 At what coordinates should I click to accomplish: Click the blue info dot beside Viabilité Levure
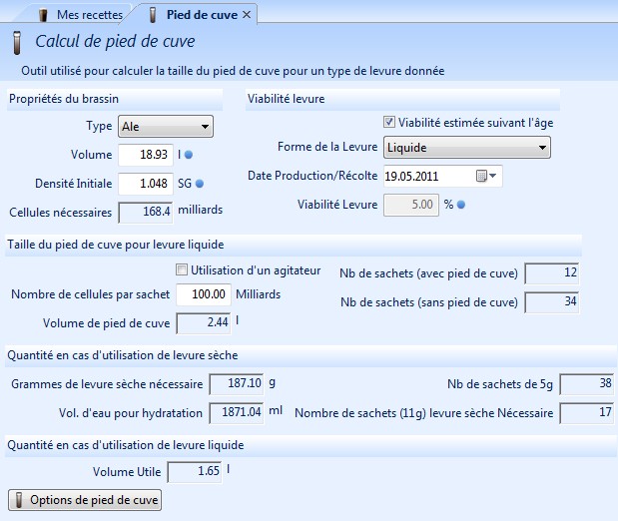coord(461,206)
